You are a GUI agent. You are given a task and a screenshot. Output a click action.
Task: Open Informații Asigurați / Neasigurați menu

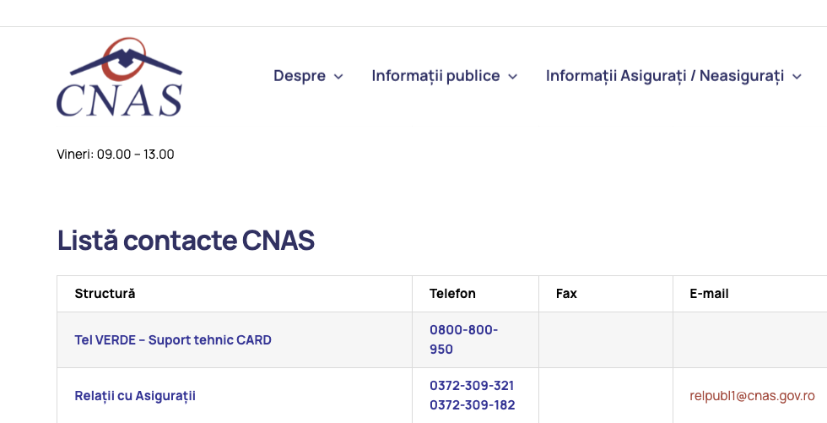[665, 76]
